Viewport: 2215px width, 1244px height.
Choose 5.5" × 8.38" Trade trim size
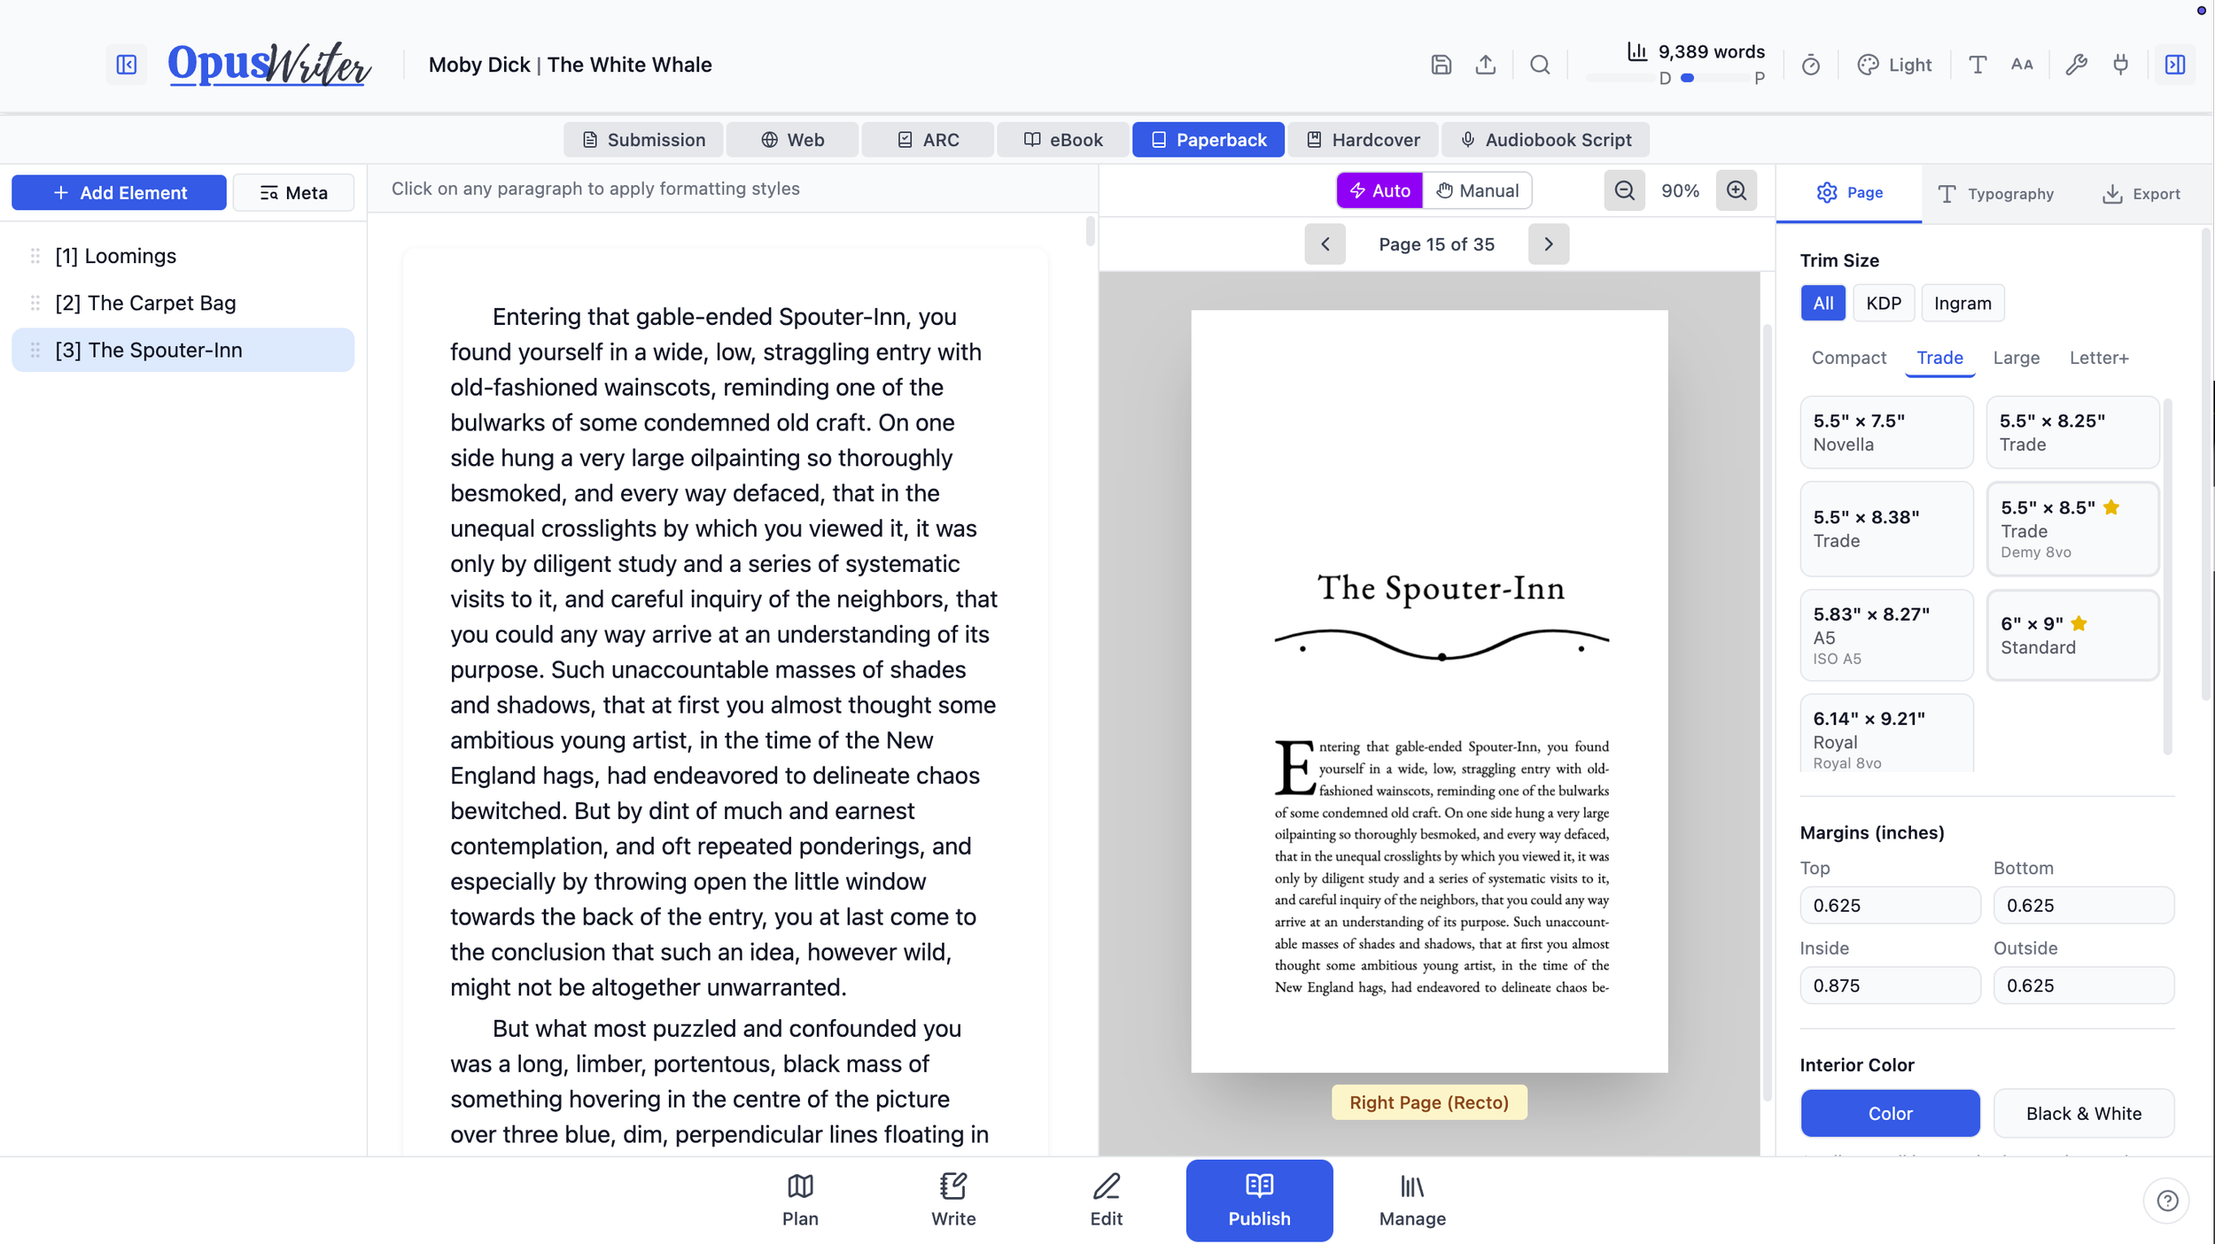tap(1886, 529)
